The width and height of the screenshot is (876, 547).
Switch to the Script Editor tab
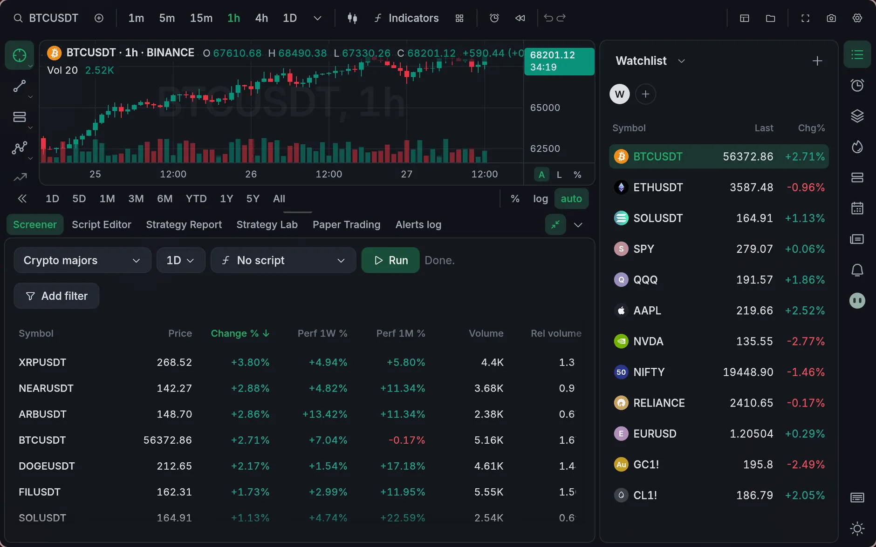pos(102,224)
